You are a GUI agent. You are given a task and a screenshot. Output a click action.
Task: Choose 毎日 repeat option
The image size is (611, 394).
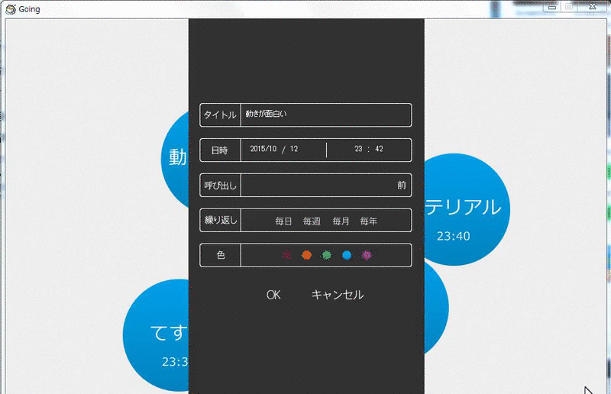[x=283, y=221]
